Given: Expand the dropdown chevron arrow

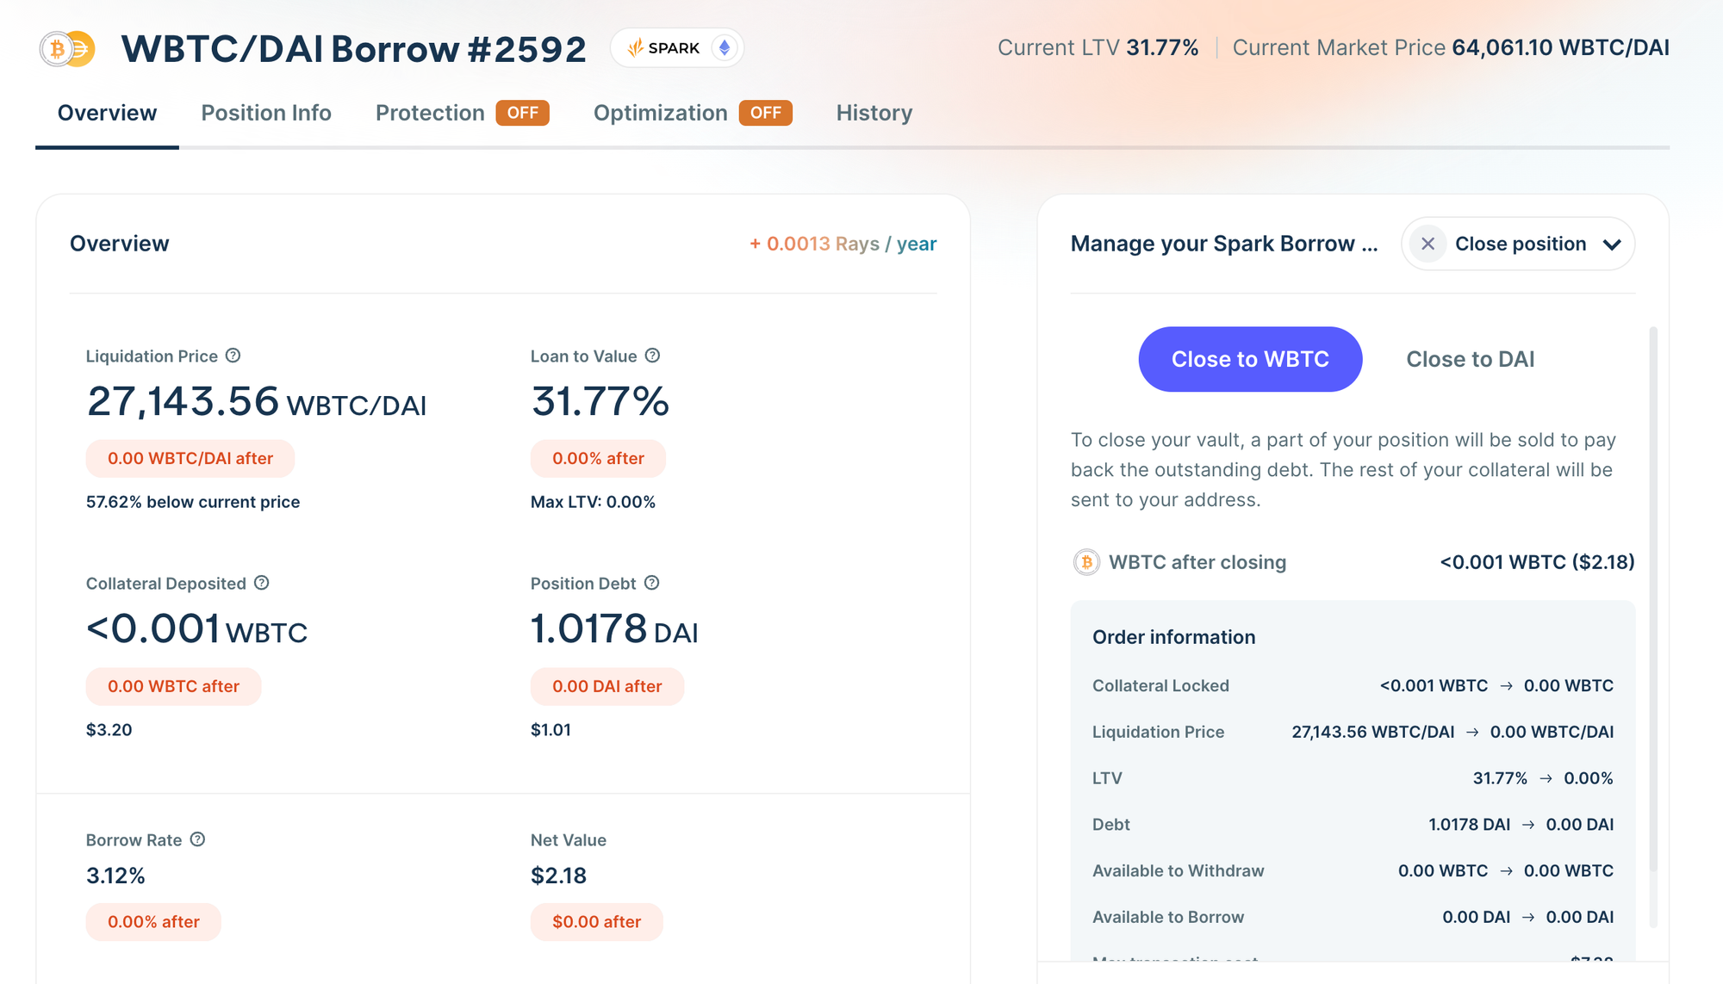Looking at the screenshot, I should pyautogui.click(x=1612, y=244).
